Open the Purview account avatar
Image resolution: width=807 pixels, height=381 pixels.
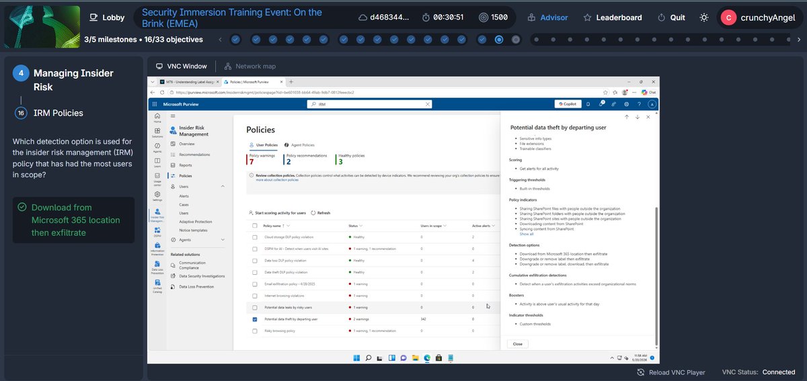[652, 104]
